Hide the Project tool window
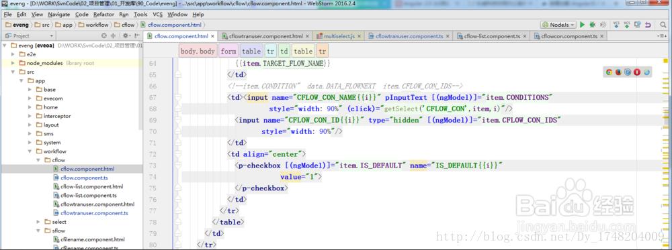The width and height of the screenshot is (672, 250). pyautogui.click(x=136, y=36)
